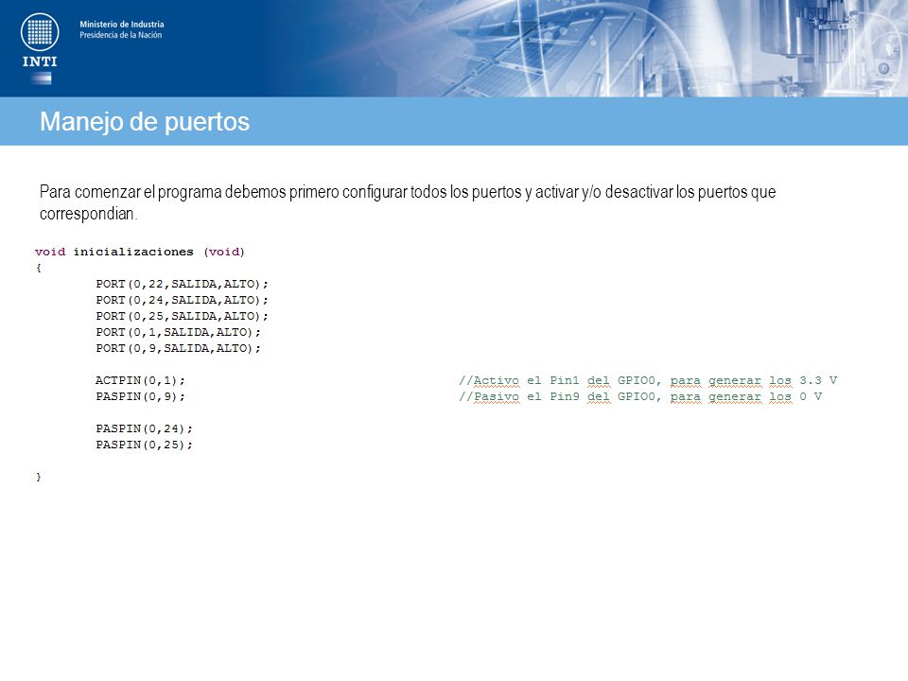908x681 pixels.
Task: Click the closing brace '}' of the function
Action: 39,477
